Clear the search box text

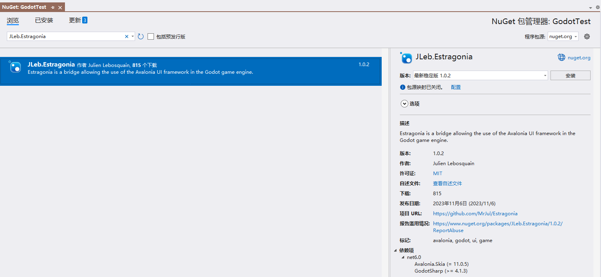coord(127,36)
